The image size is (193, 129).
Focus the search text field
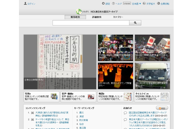(x=91, y=23)
